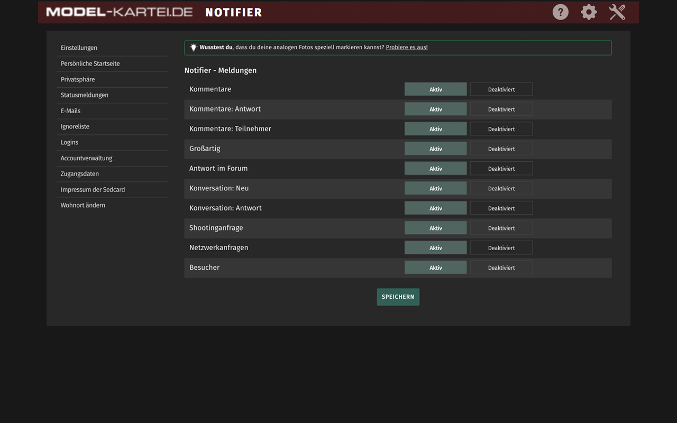Set Netzwerkanfragen to Aktiv

tap(436, 248)
